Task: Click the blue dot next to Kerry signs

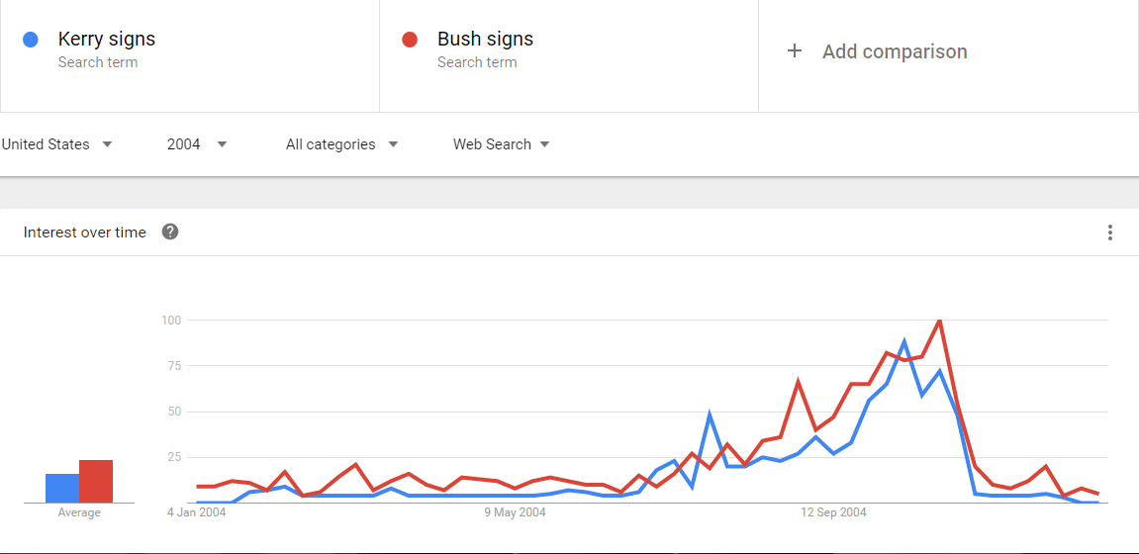Action: [x=31, y=40]
